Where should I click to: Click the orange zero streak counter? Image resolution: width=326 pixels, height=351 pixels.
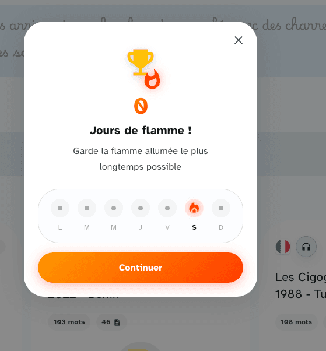(141, 106)
